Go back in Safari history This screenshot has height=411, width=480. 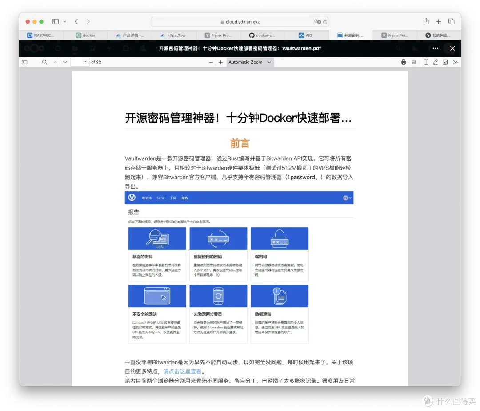point(76,21)
